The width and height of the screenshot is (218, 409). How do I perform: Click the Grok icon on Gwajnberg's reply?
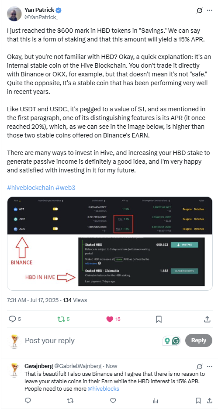(x=199, y=366)
